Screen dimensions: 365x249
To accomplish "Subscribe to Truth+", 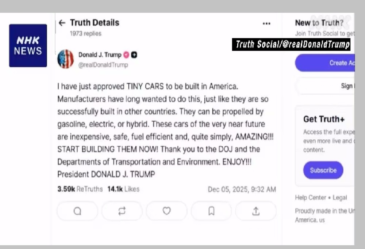I will click(323, 170).
